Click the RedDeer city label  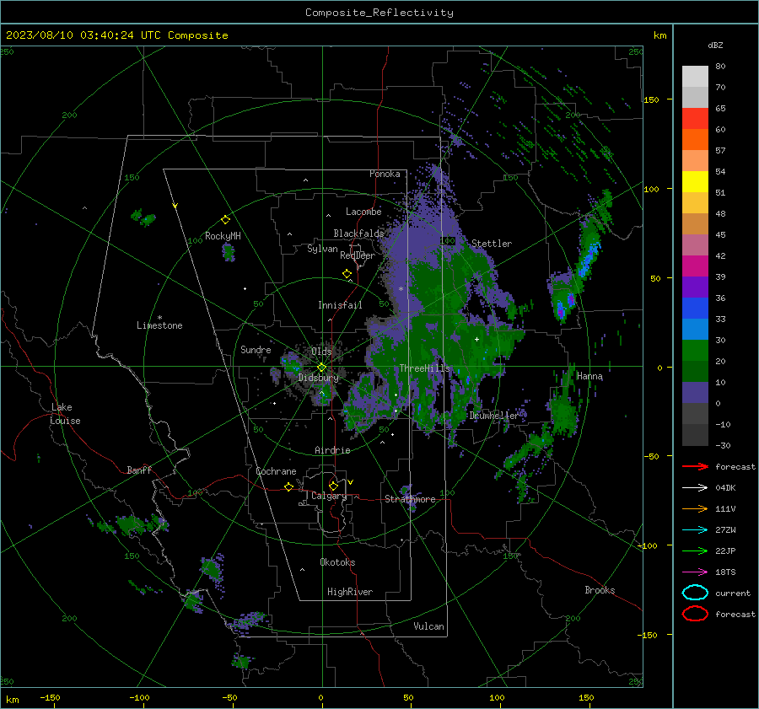(358, 255)
